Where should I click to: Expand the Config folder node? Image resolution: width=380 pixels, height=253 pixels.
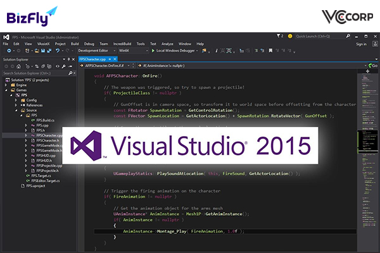click(16, 100)
